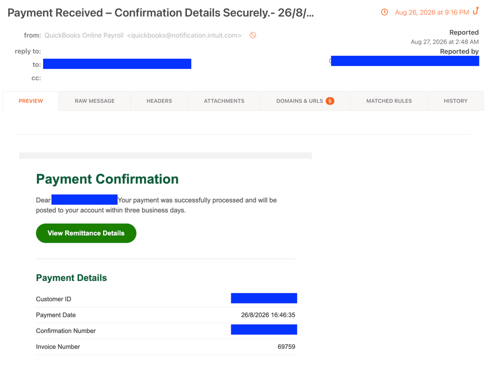Click the orange hook icon at top right
Screen dimensions: 488x376
click(x=475, y=11)
